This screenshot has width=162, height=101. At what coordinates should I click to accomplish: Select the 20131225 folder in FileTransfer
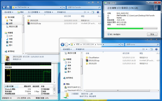(x=64, y=20)
